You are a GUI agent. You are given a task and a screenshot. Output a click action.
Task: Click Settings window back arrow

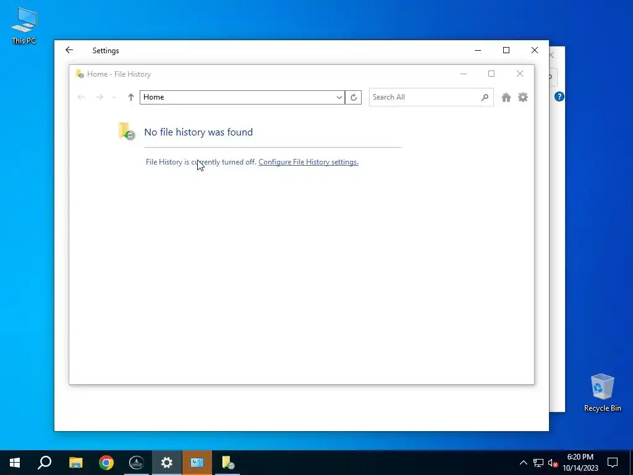69,50
